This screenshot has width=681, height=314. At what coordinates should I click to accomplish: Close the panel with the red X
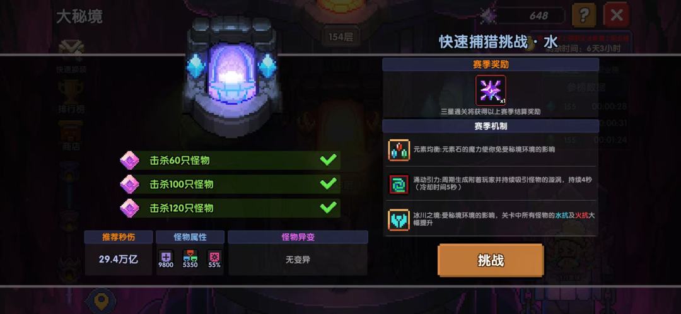(616, 16)
